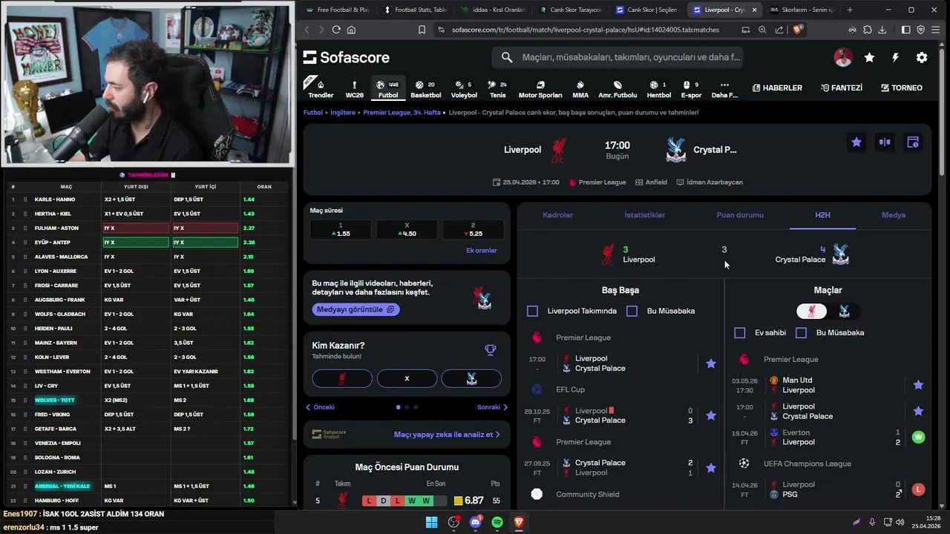Expand the Daha Fazla sports menu

724,89
